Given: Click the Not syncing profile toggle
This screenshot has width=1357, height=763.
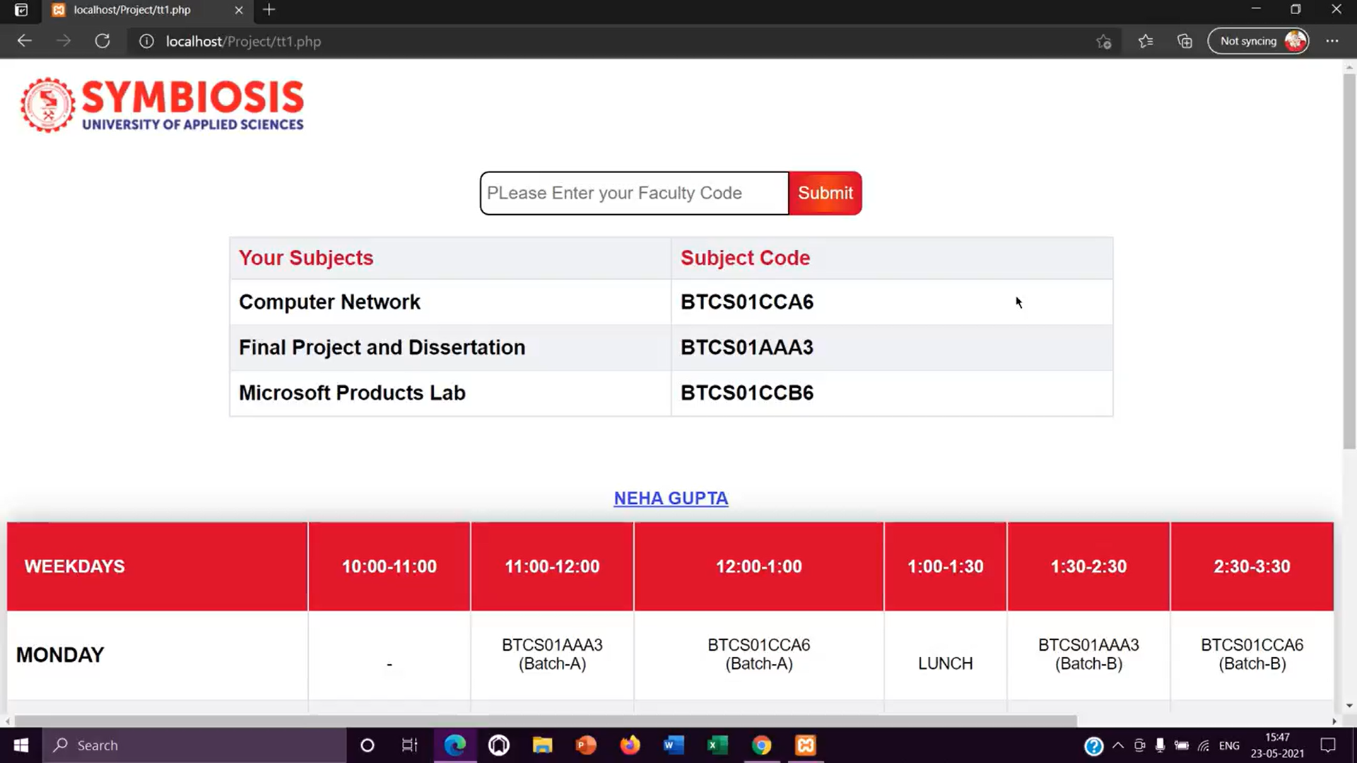Looking at the screenshot, I should (x=1258, y=40).
